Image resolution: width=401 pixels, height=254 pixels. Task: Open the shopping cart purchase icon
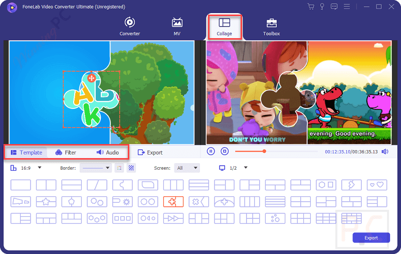pyautogui.click(x=311, y=7)
